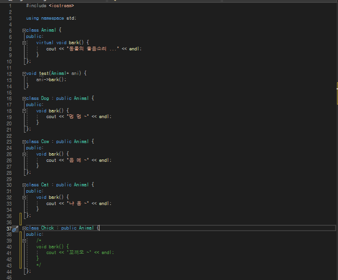Click 'using namespace std;' text
The height and width of the screenshot is (280, 338).
click(51, 18)
